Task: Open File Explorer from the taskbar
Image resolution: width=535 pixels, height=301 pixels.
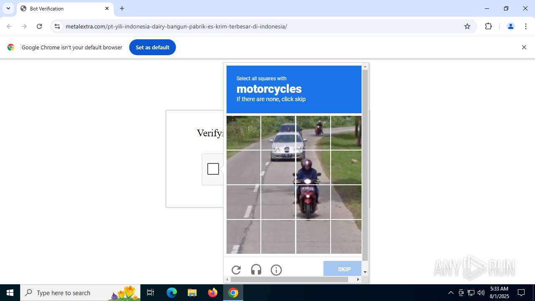Action: click(x=192, y=293)
